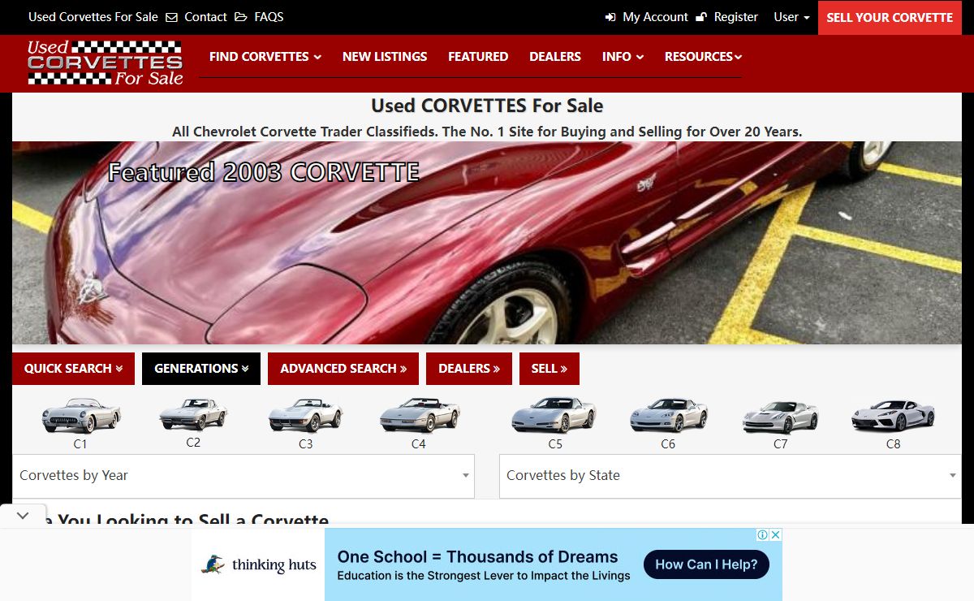This screenshot has height=601, width=974.
Task: Choose the C3 Corvette generation icon
Action: click(x=305, y=416)
